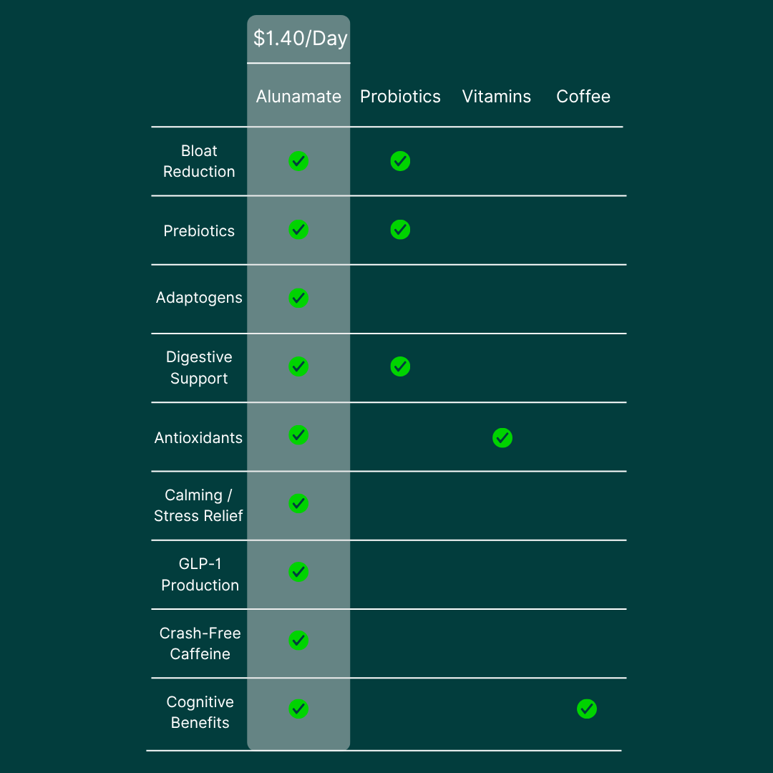Click the Probiotics Bloat Reduction checkmark
The width and height of the screenshot is (773, 773).
tap(400, 161)
